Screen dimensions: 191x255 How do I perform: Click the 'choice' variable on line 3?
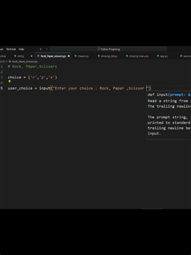tap(15, 77)
